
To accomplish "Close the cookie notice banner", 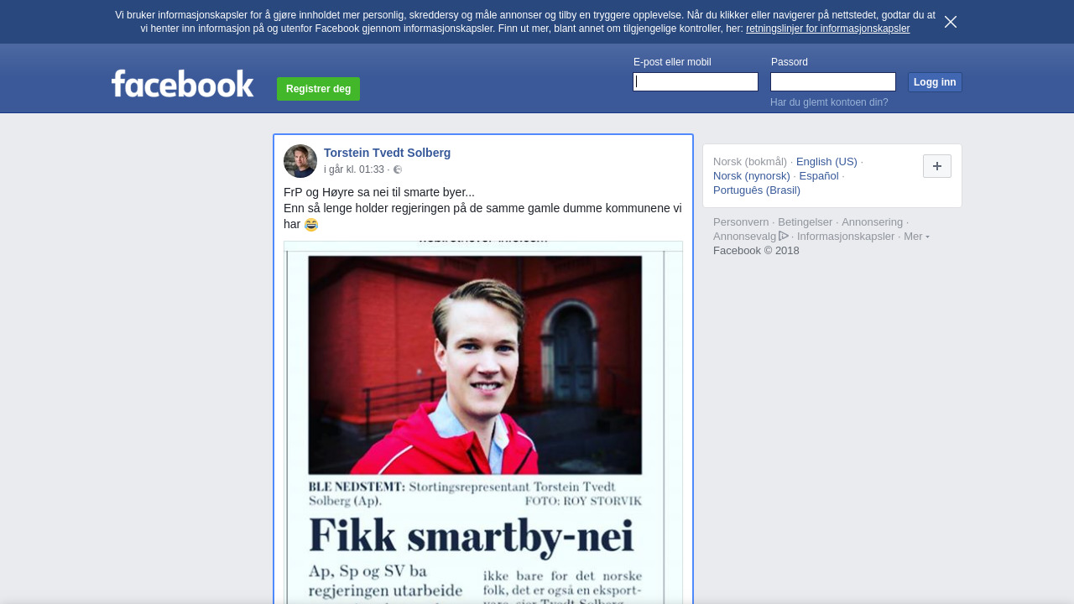I will (x=951, y=22).
